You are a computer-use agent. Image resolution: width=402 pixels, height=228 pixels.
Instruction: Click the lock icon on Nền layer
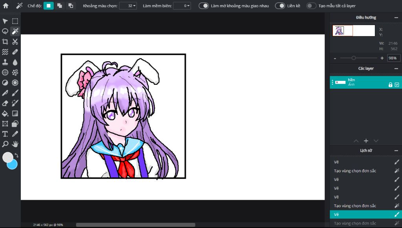[x=390, y=85]
